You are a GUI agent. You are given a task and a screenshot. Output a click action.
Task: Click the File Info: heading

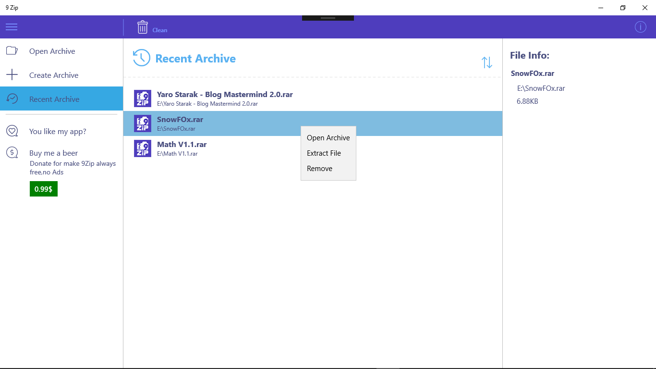tap(530, 55)
